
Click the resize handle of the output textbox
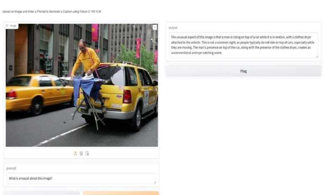[317, 56]
